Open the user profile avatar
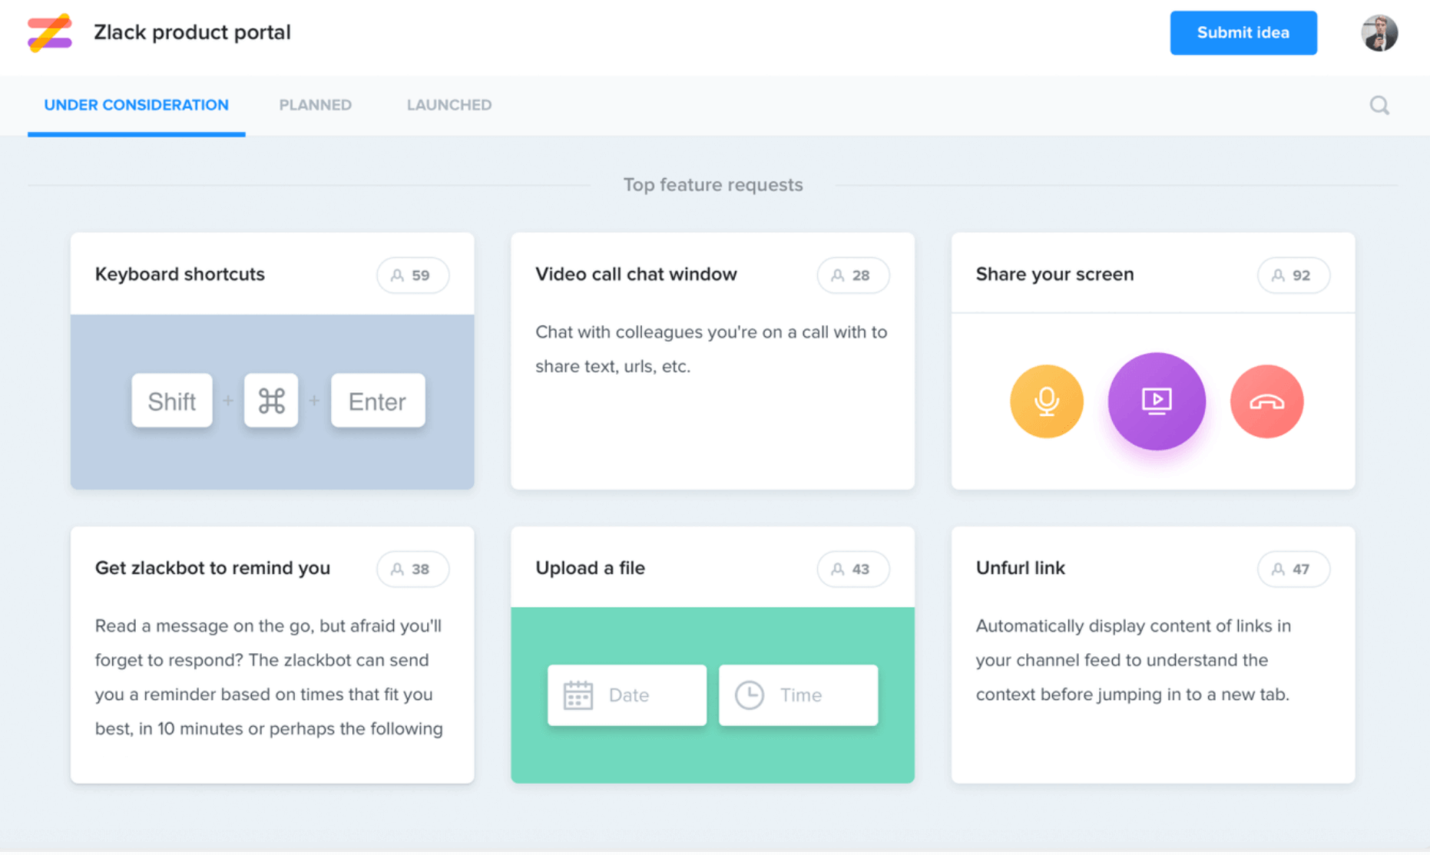This screenshot has width=1430, height=855. tap(1379, 33)
